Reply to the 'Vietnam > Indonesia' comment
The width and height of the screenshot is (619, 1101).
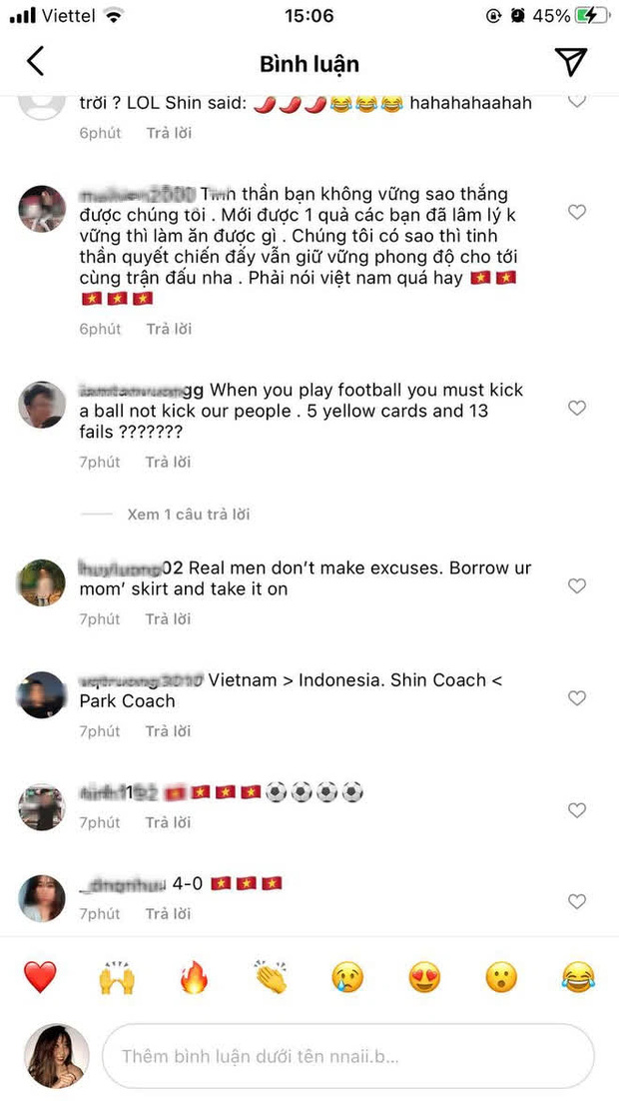pyautogui.click(x=168, y=731)
